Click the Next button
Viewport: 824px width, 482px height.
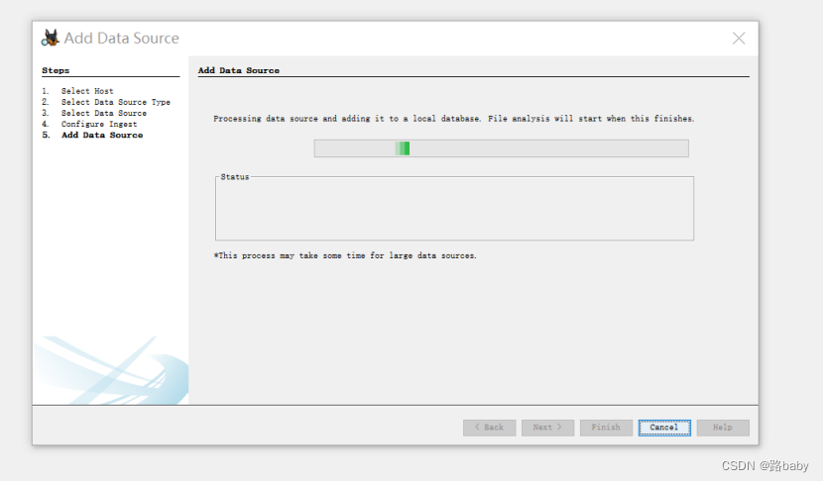click(547, 428)
